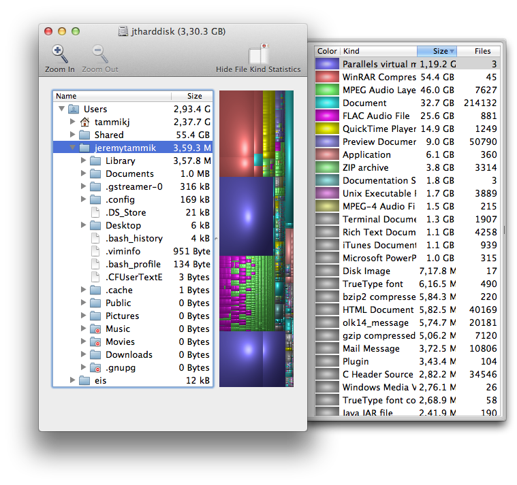This screenshot has width=517, height=485.
Task: Select the Preview Document row
Action: [407, 141]
